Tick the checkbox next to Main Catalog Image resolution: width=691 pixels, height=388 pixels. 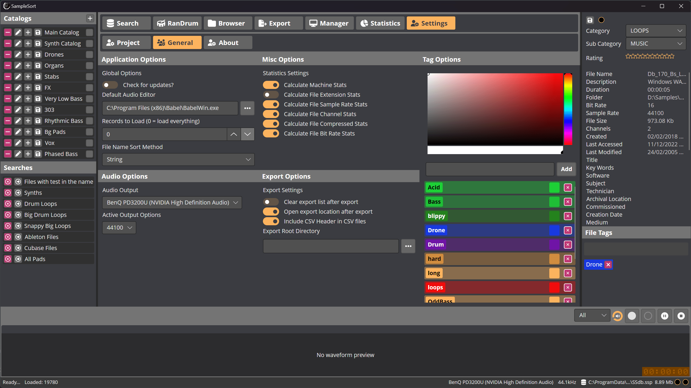pyautogui.click(x=89, y=32)
